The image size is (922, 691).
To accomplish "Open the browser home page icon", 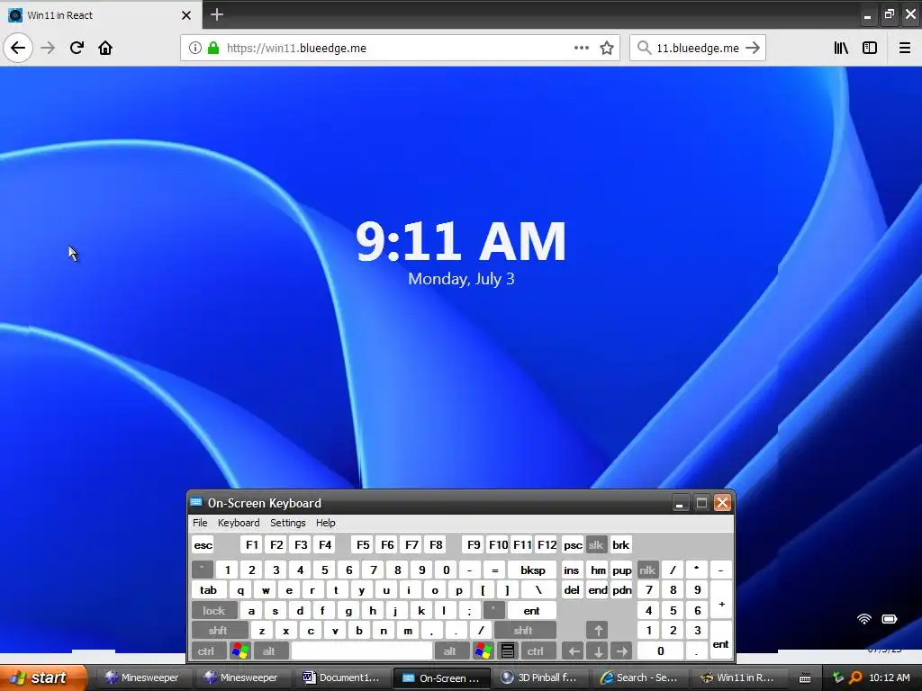I will 105,48.
